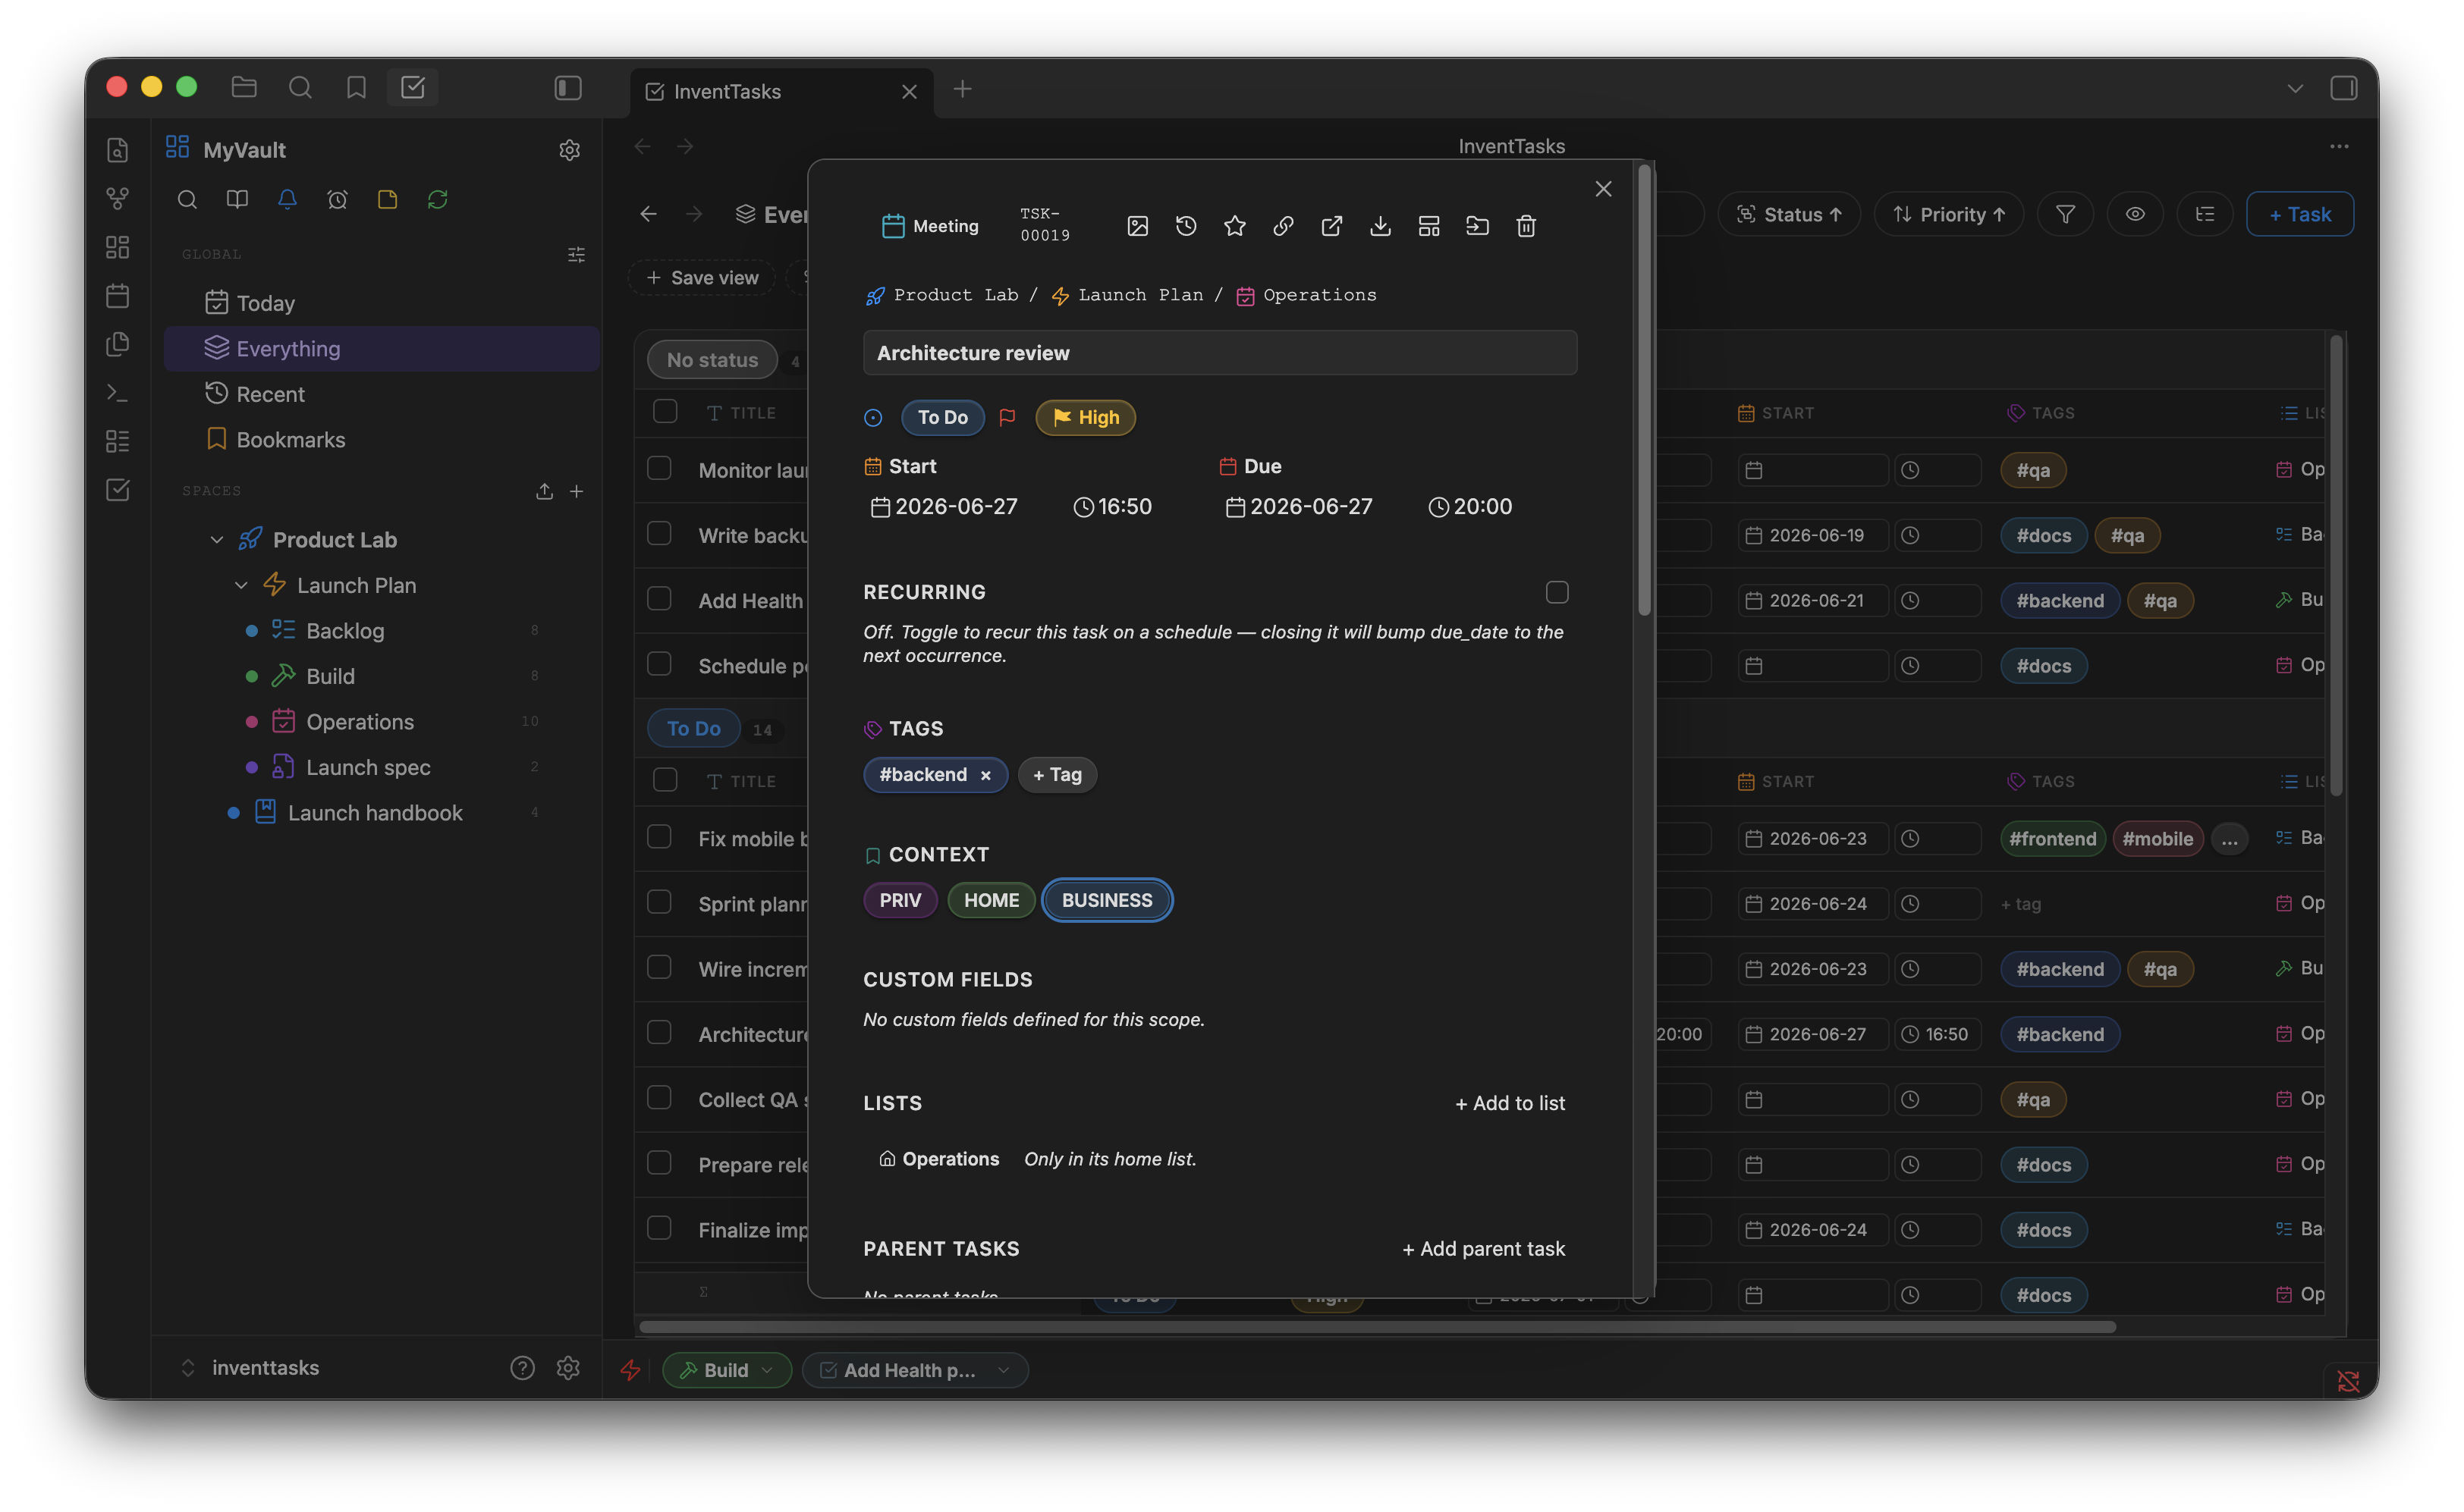Open vault settings gear next to MyVault
Image resolution: width=2464 pixels, height=1512 pixels.
(569, 150)
